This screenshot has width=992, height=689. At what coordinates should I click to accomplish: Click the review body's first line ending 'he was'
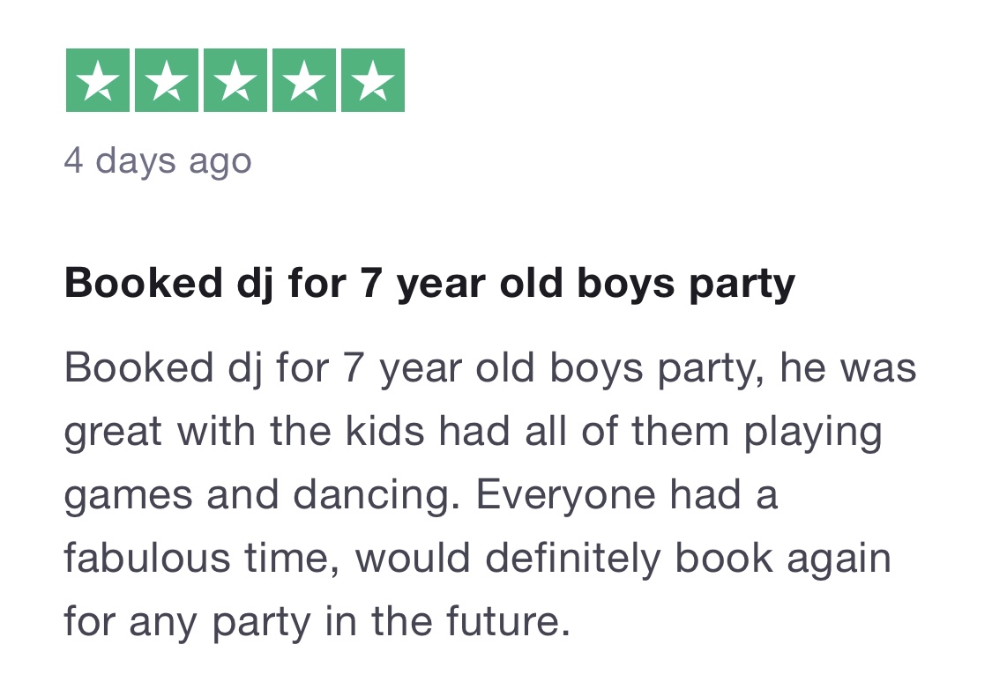click(x=490, y=369)
